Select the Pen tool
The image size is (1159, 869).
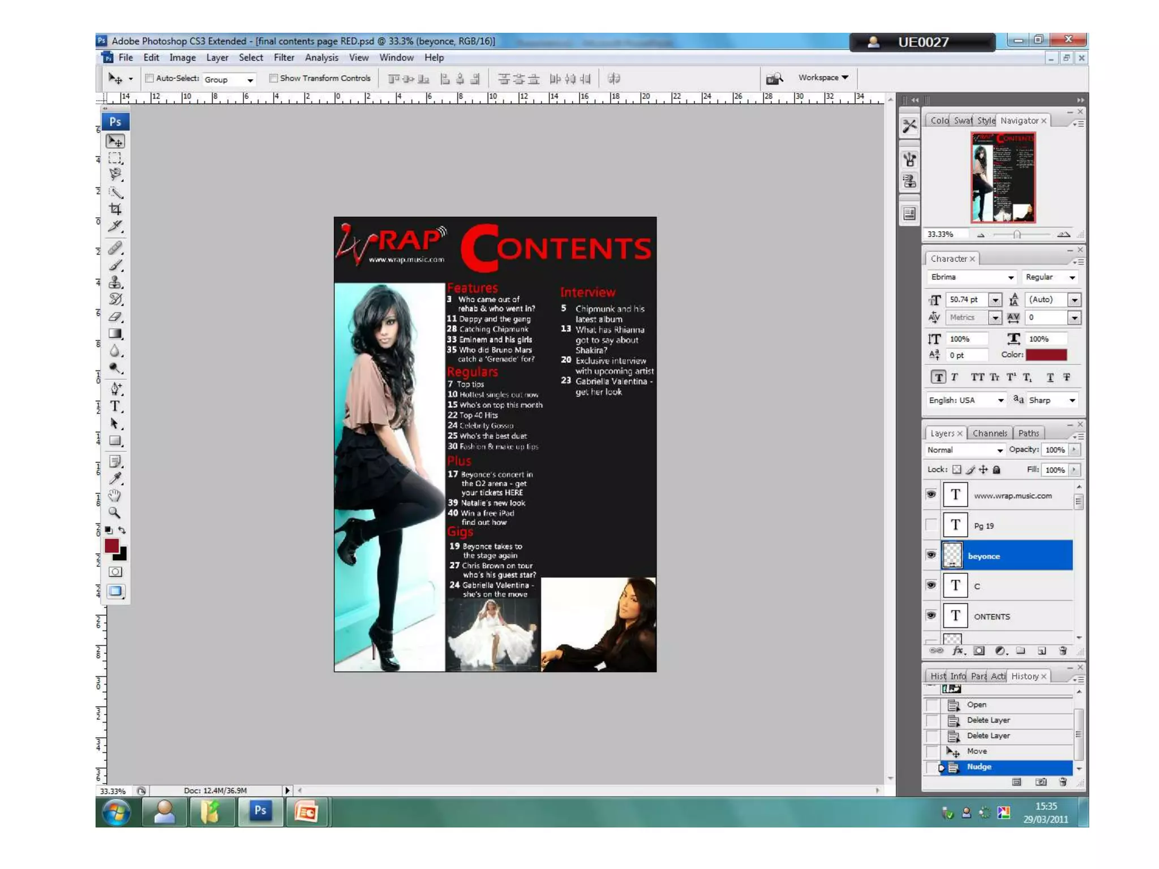point(115,389)
